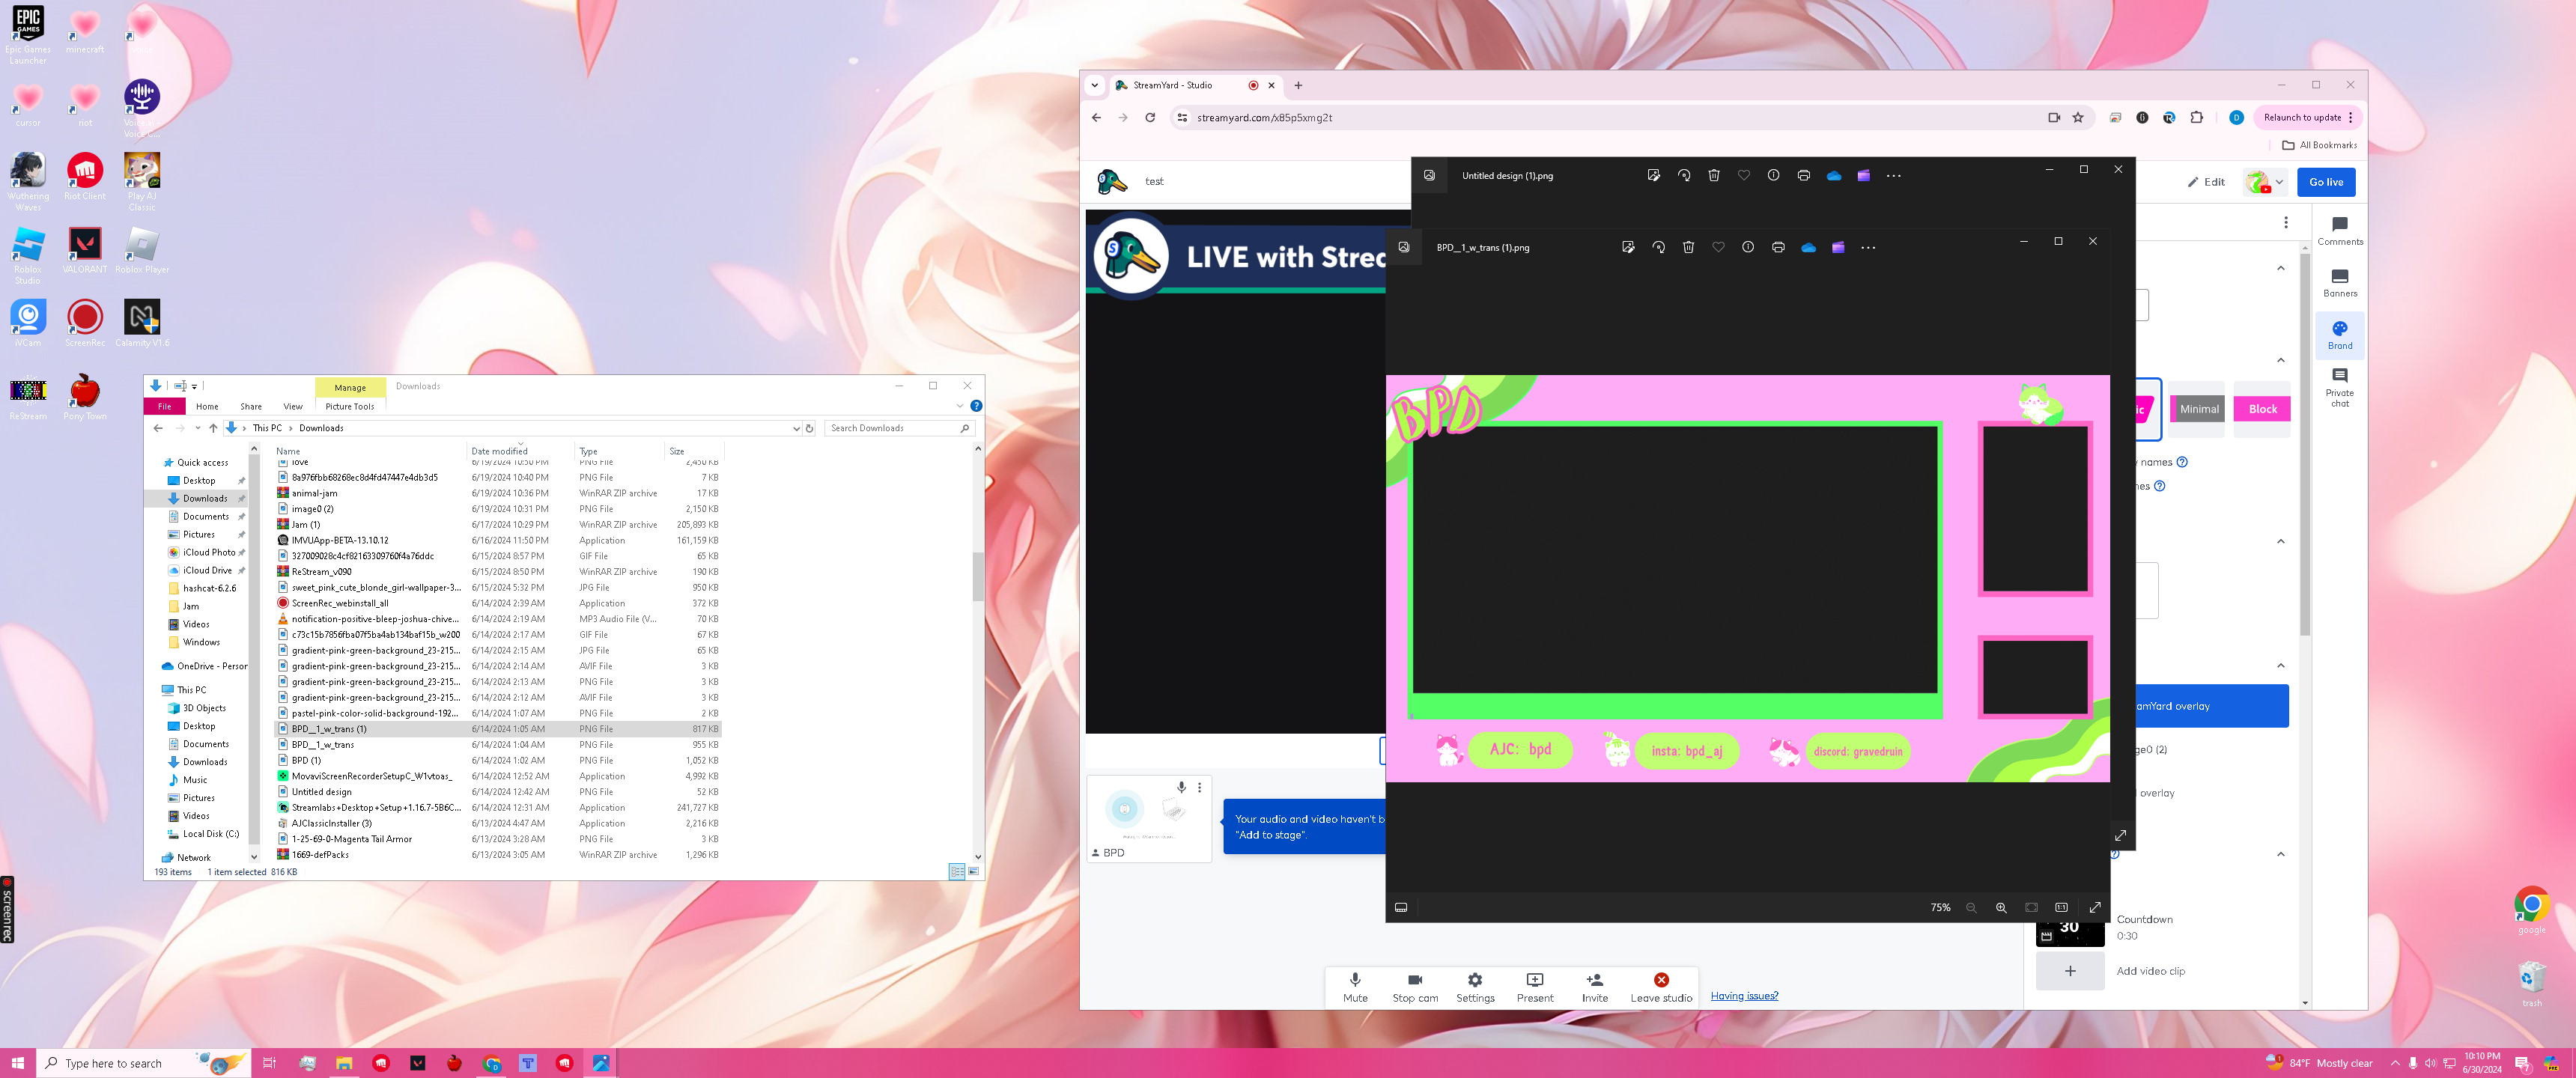Viewport: 2576px width, 1078px height.
Task: Click OneDrive icon in BPD__1_w_trans Photos window
Action: [1808, 247]
